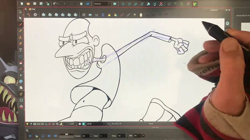Select the red Brush tool
This screenshot has height=140, width=250.
pyautogui.click(x=20, y=25)
